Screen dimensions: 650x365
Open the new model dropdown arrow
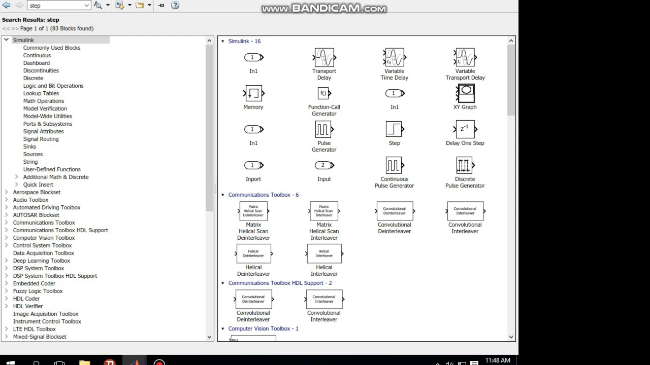tap(129, 5)
